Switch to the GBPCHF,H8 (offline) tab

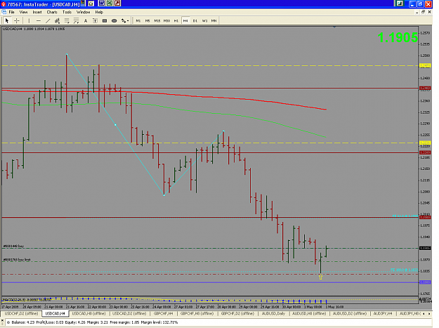point(197,313)
